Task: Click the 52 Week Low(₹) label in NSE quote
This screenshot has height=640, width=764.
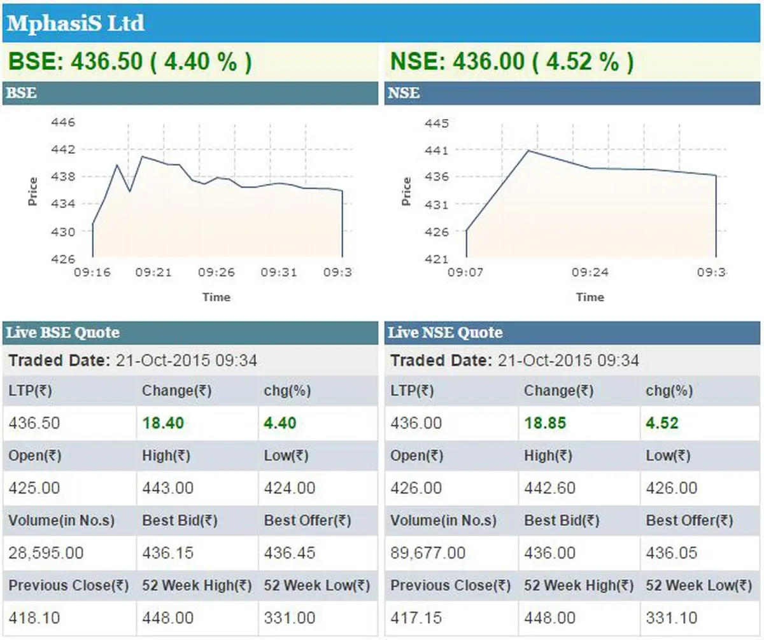Action: (699, 585)
